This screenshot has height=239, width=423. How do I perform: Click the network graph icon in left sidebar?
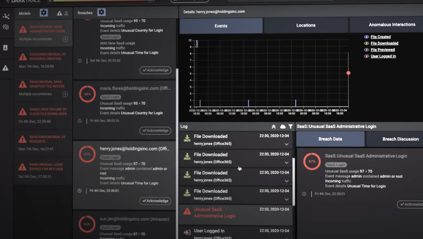[x=6, y=17]
